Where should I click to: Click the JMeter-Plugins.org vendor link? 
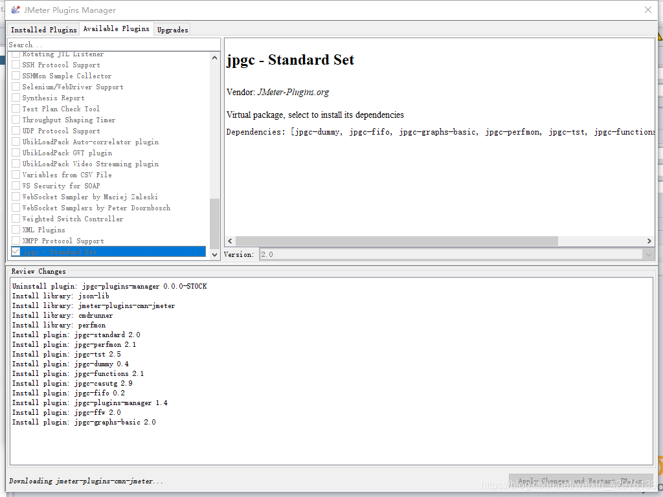[x=293, y=92]
